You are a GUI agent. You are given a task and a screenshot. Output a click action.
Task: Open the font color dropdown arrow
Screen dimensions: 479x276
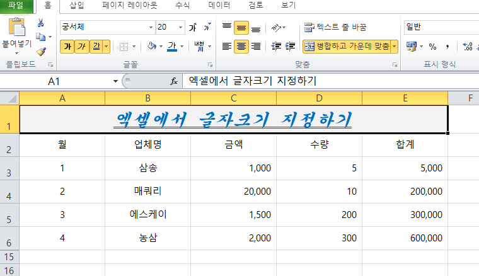(182, 47)
